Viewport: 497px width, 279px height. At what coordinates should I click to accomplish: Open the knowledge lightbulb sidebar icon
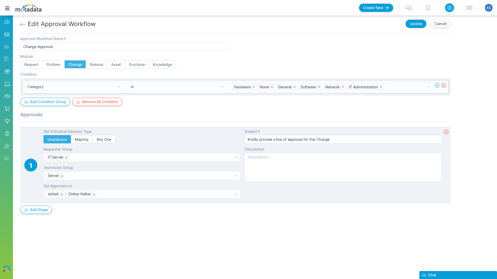click(7, 121)
